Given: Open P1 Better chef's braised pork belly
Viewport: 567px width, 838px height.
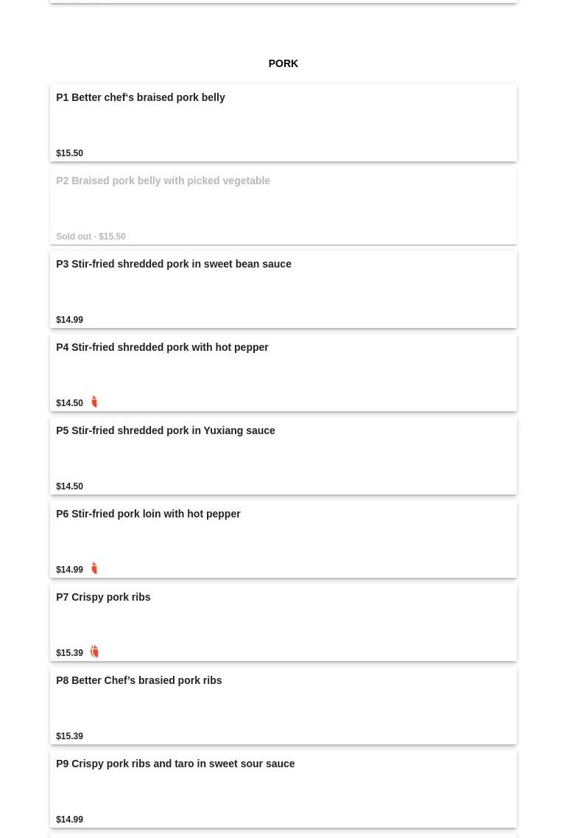Looking at the screenshot, I should (x=141, y=97).
